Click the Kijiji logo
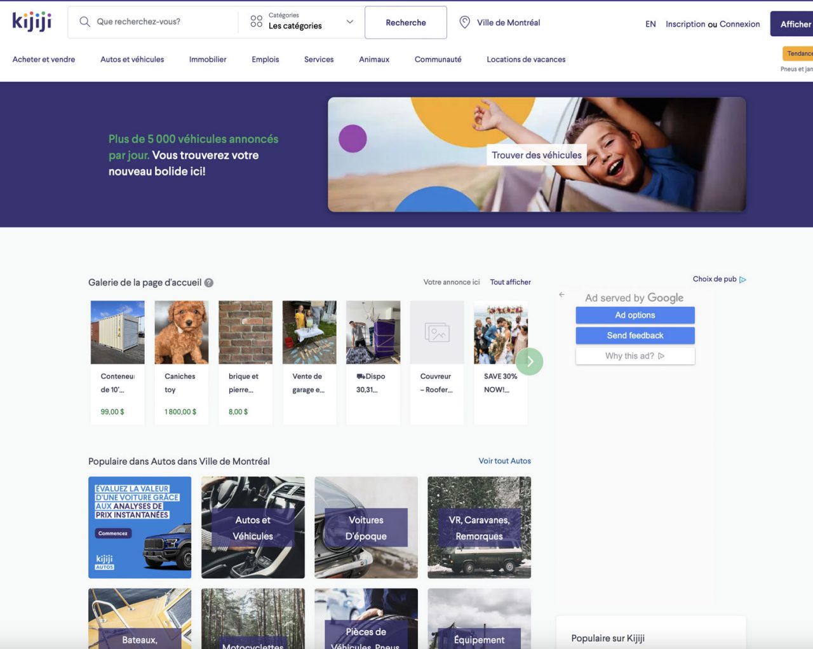The width and height of the screenshot is (813, 649). click(x=30, y=21)
